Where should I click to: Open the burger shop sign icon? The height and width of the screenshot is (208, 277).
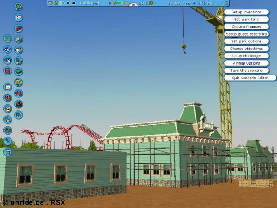(18, 82)
